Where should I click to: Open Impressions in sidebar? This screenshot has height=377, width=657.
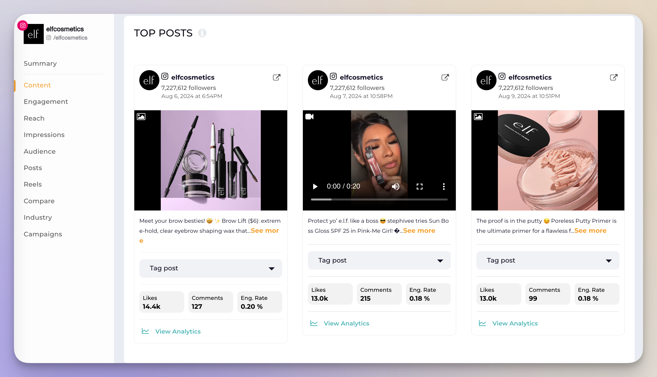[44, 135]
